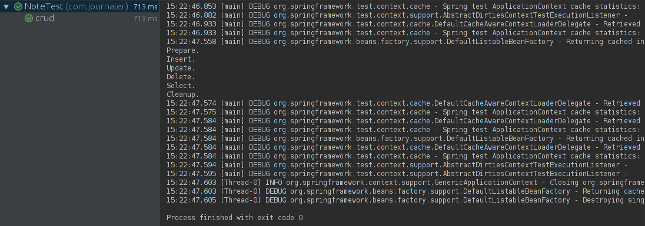The height and width of the screenshot is (226, 645).
Task: Click the 'Select.' console output line
Action: (x=181, y=86)
